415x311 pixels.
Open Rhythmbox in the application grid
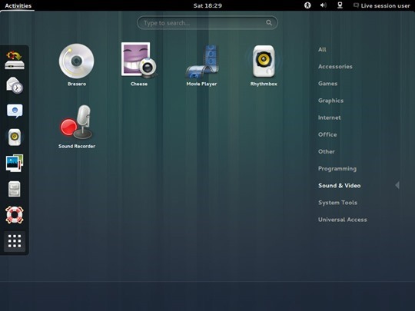click(264, 65)
